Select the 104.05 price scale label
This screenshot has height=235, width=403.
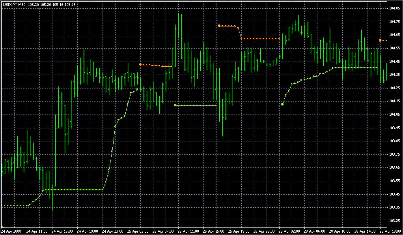pos(395,115)
